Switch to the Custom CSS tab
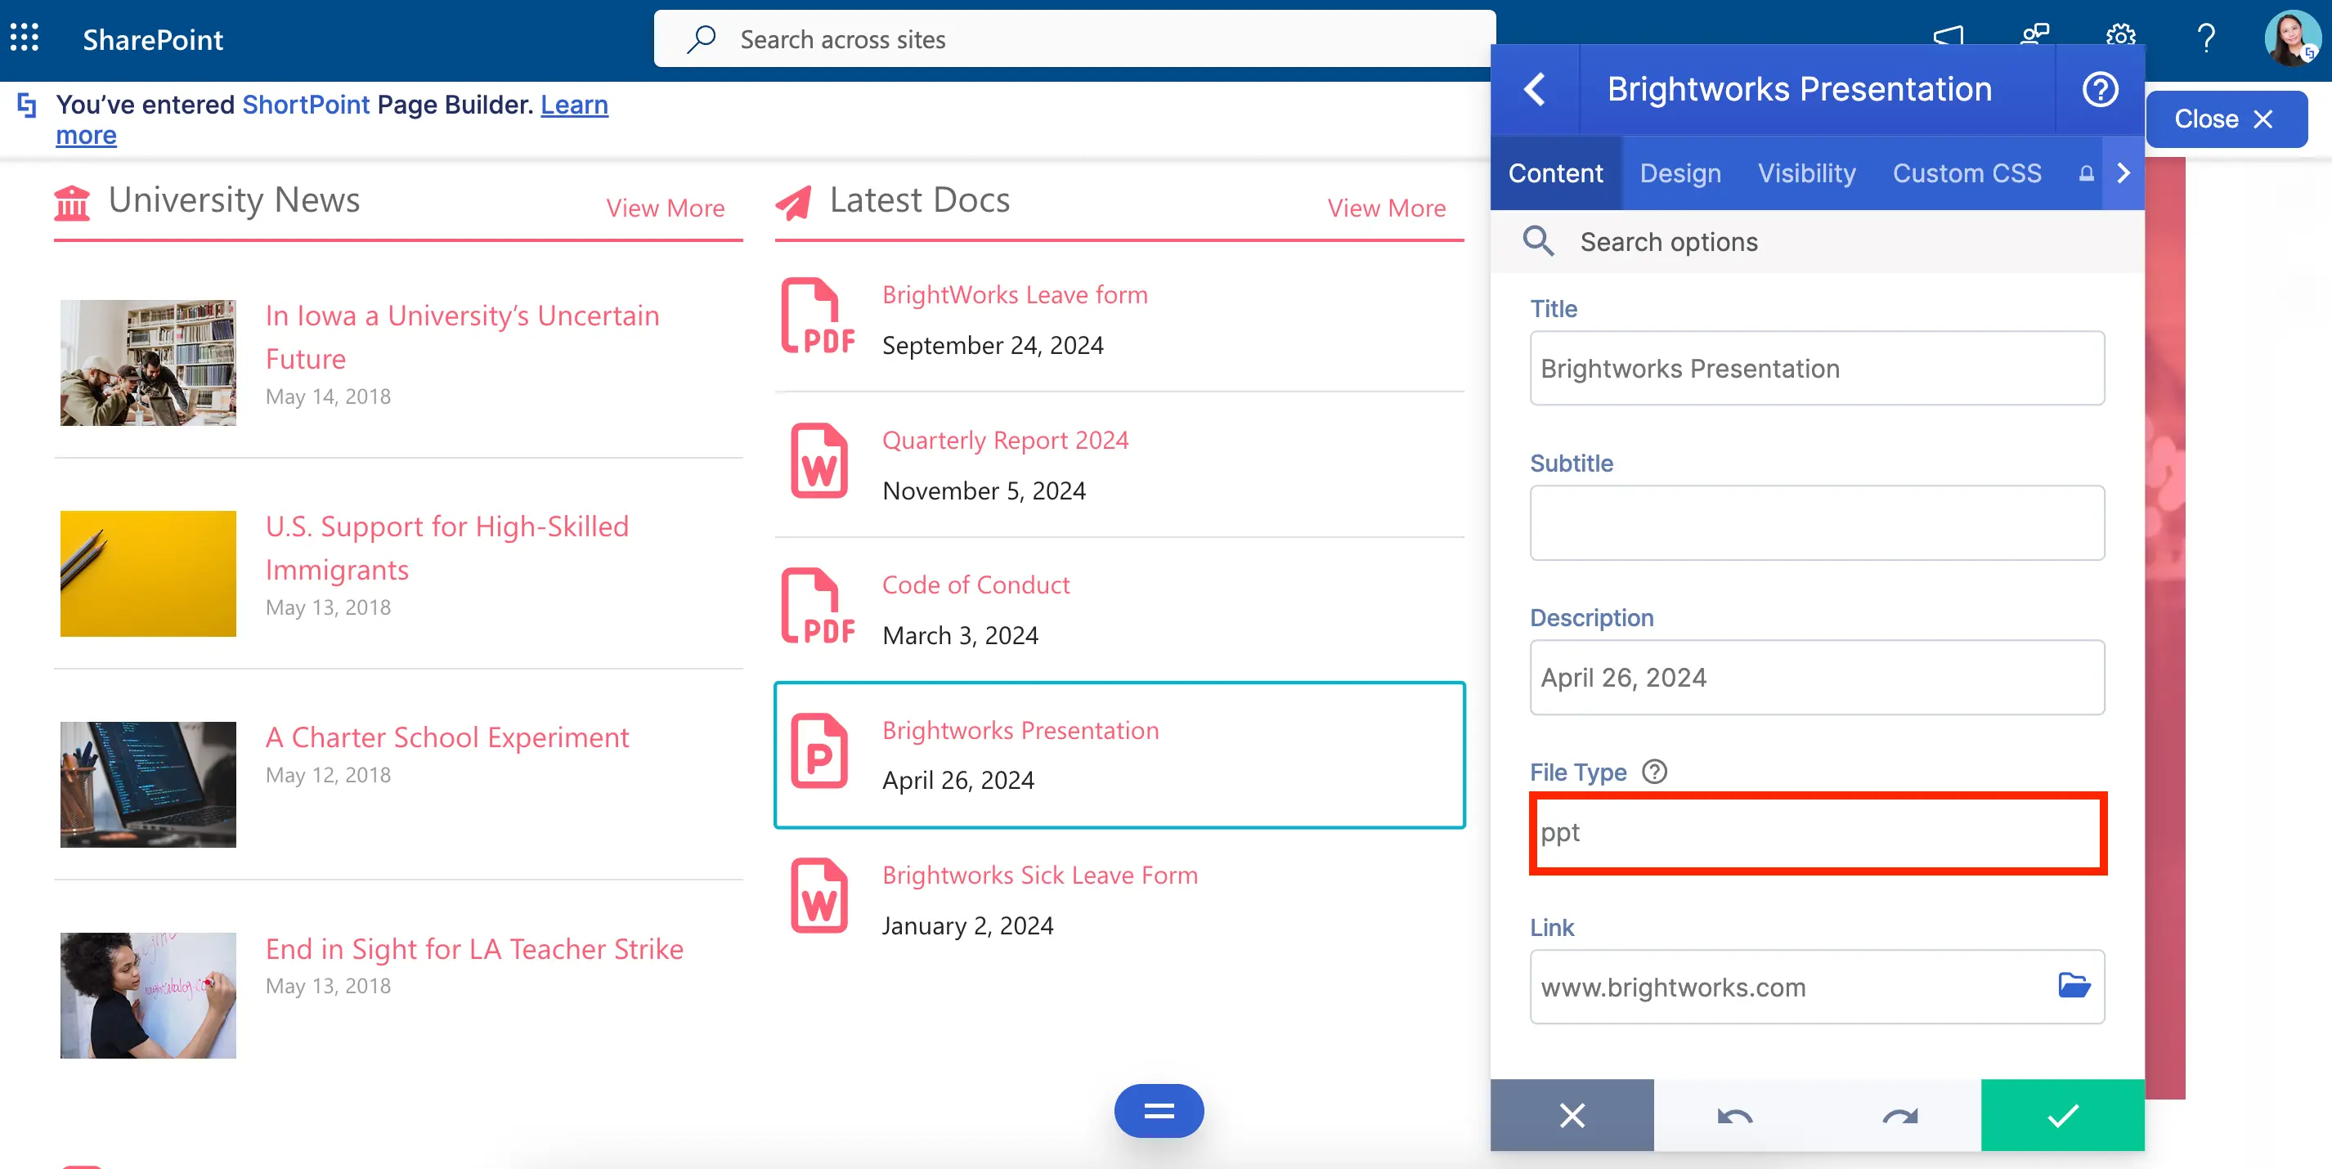This screenshot has height=1169, width=2332. pyautogui.click(x=1967, y=172)
